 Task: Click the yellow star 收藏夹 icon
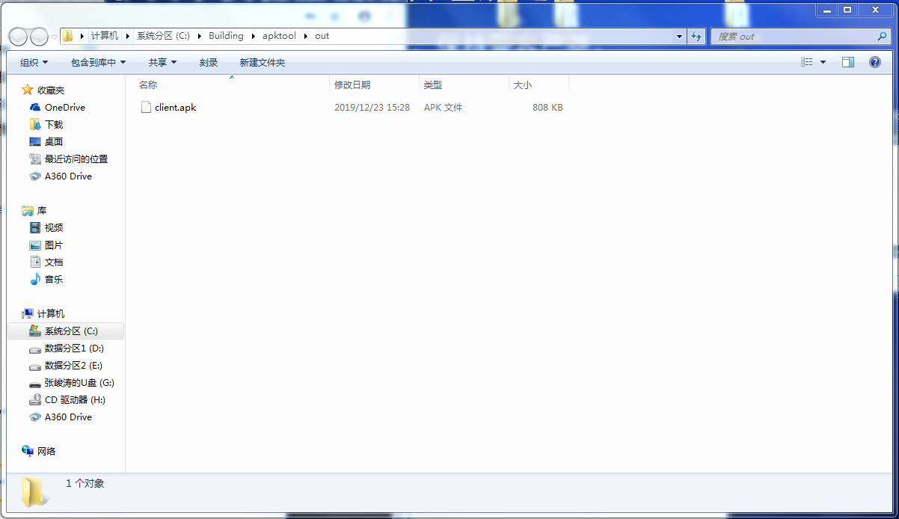[28, 90]
